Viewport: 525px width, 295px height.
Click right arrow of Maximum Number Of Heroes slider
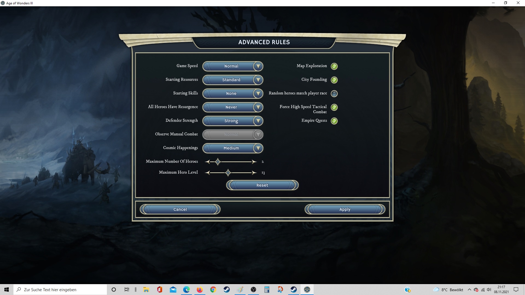[x=254, y=162]
